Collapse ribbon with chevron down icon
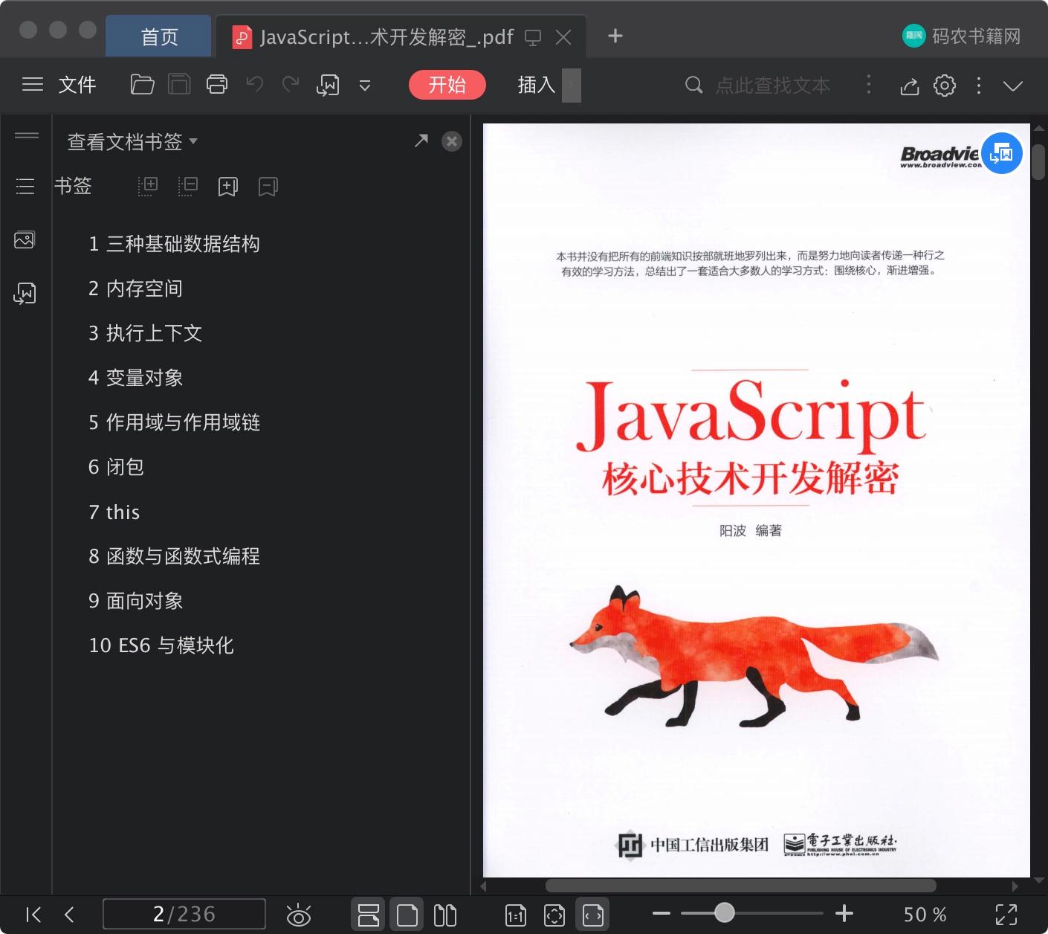The image size is (1048, 934). pos(1013,86)
